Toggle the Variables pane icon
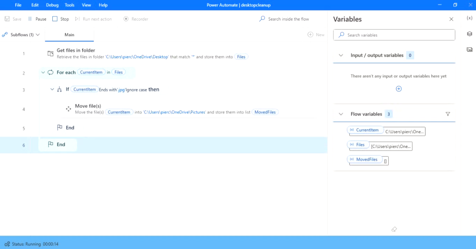This screenshot has height=249, width=476. point(469,18)
